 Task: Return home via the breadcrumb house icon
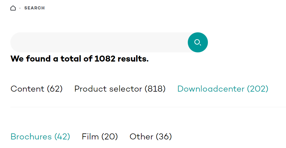(13, 8)
